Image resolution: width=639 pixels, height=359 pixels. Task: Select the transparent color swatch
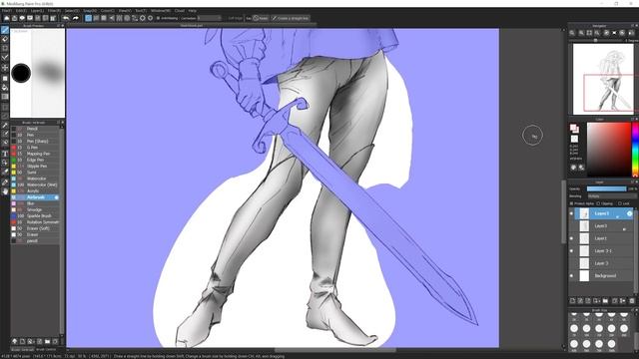[574, 140]
